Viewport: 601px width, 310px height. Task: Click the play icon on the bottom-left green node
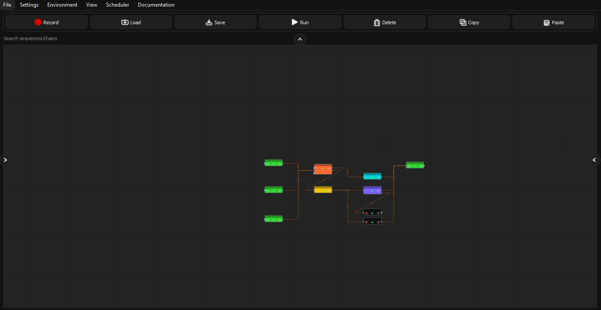274,220
